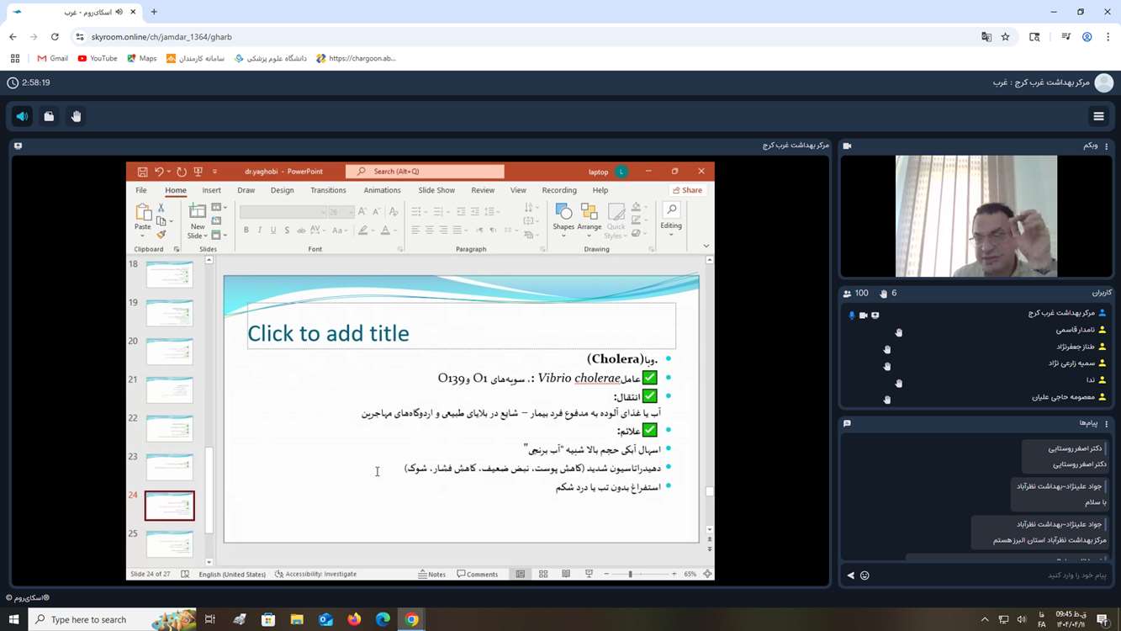Open the file sharing briefcase icon
The height and width of the screenshot is (631, 1121).
49,116
